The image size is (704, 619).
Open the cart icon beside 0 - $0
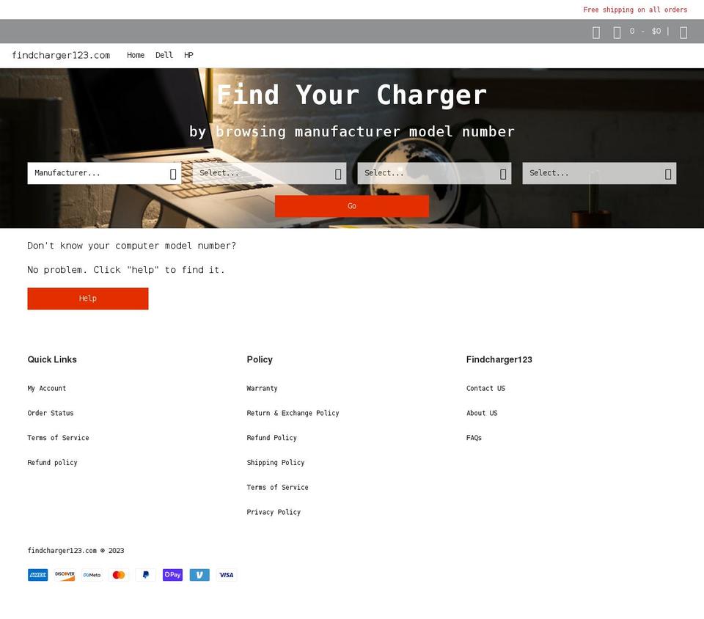pos(617,32)
